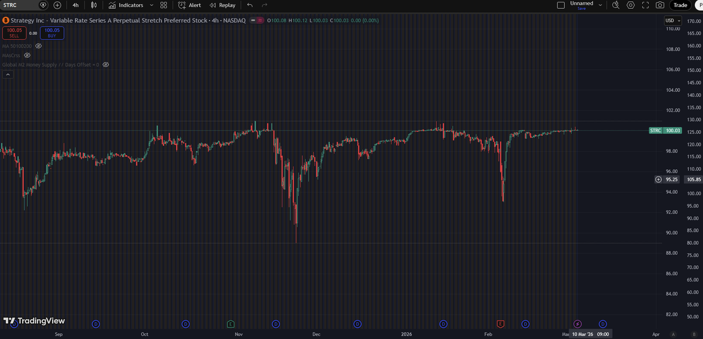Click the close value C100.03
This screenshot has width=703, height=339.
[339, 20]
